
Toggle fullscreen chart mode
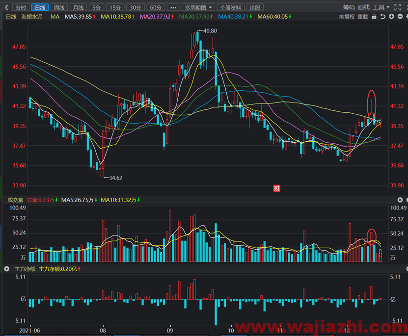coord(397,7)
